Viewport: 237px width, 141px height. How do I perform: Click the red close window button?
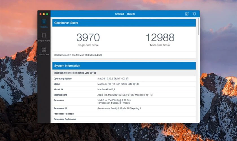pyautogui.click(x=41, y=14)
